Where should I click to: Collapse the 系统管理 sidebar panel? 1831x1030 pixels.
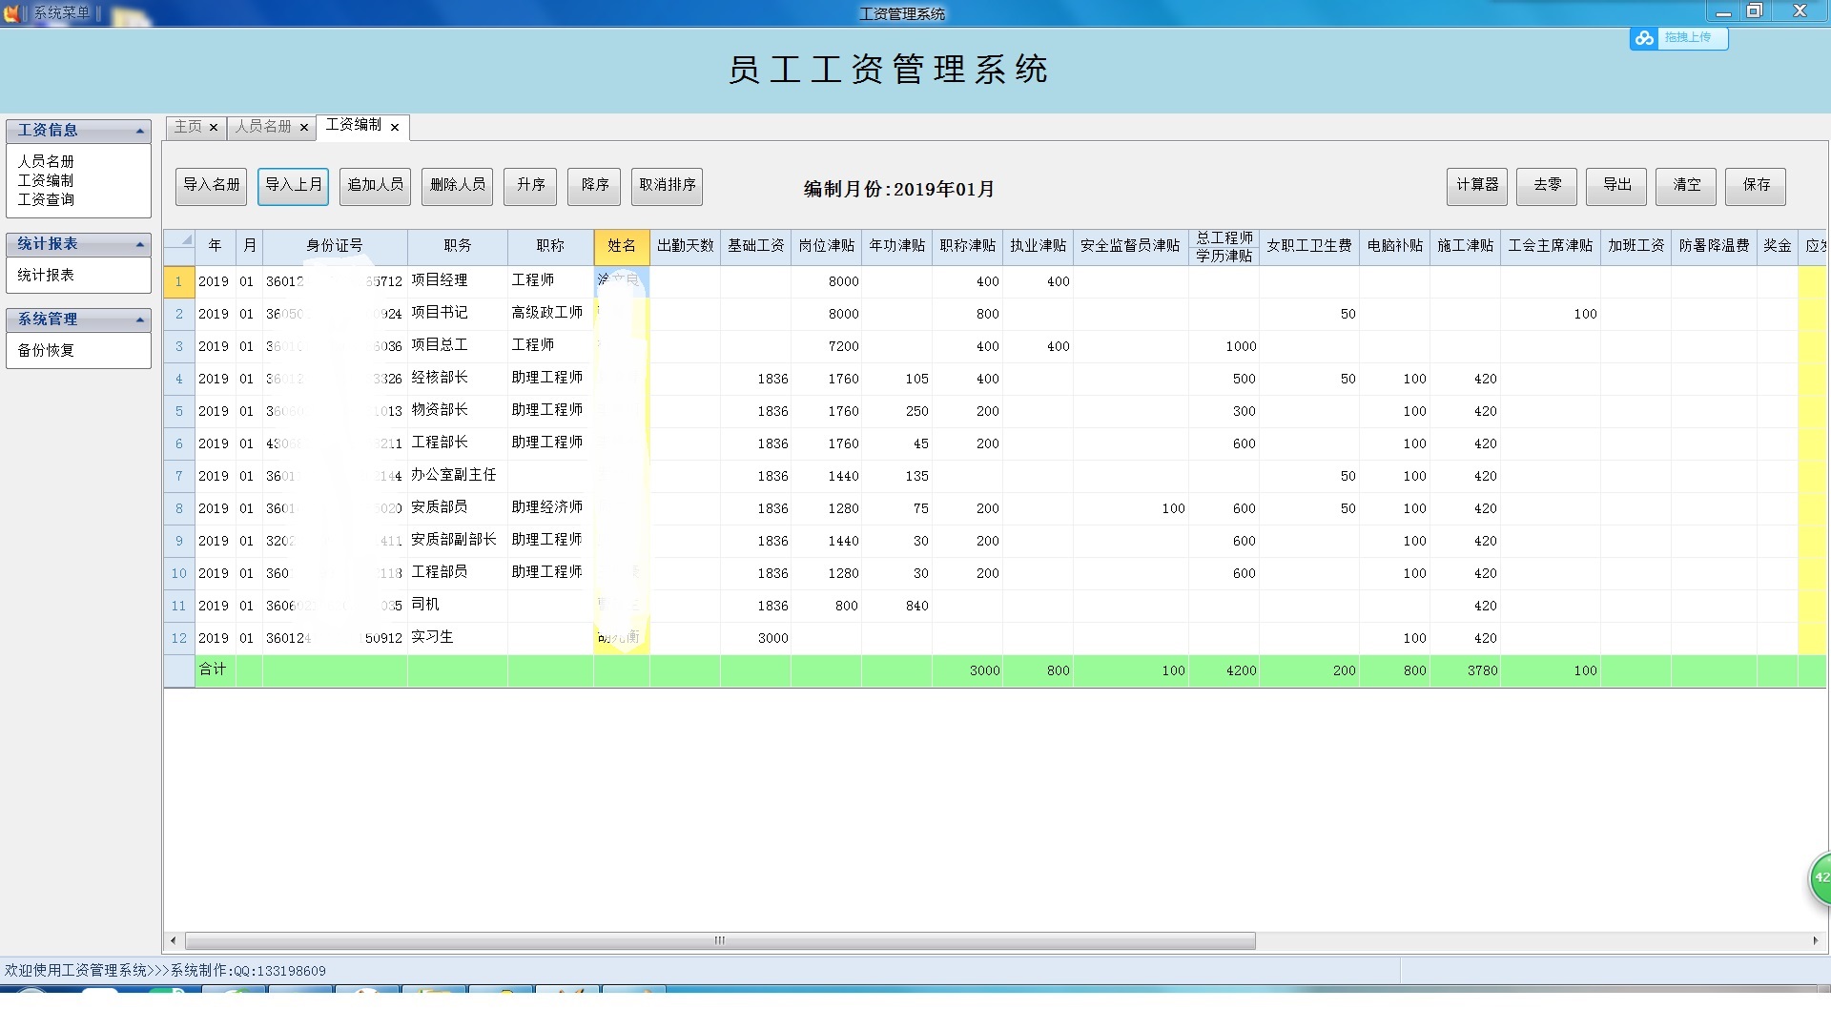point(140,319)
